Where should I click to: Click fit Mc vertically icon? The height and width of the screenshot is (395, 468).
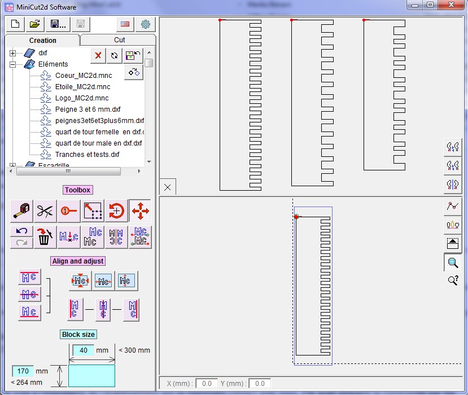point(126,281)
